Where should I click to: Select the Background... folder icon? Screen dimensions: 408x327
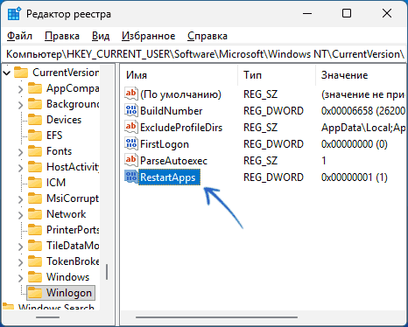click(x=35, y=104)
